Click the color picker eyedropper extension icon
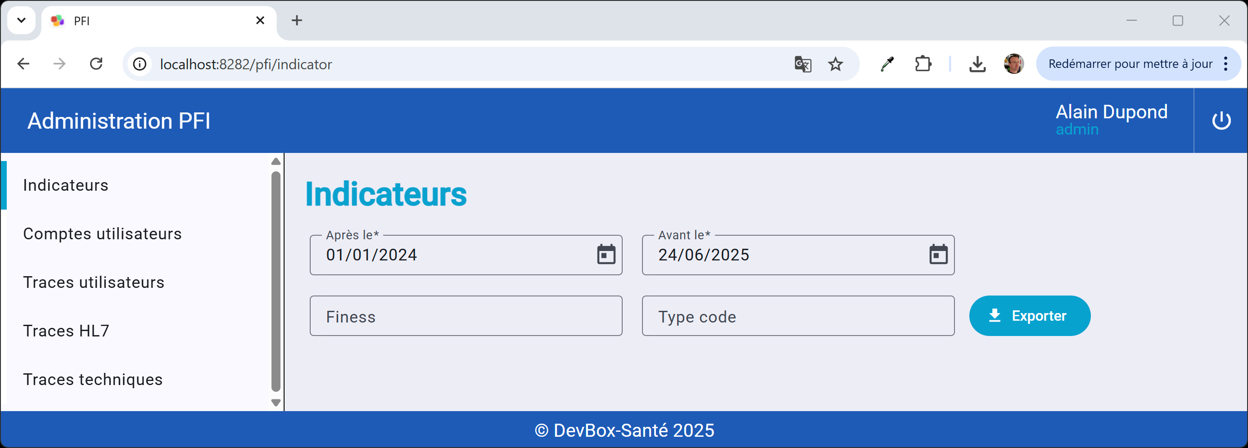Screen dimensions: 1248x448 (x=886, y=64)
